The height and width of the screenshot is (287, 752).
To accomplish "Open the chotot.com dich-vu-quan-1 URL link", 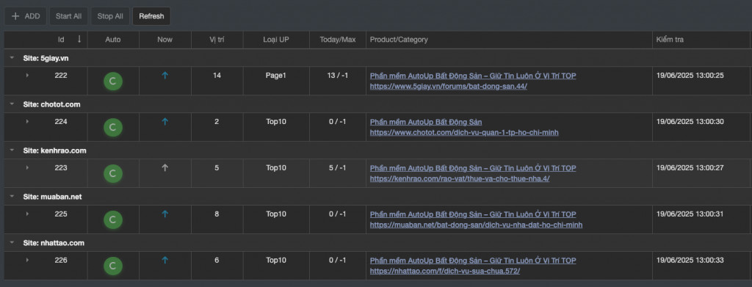I will click(x=464, y=133).
